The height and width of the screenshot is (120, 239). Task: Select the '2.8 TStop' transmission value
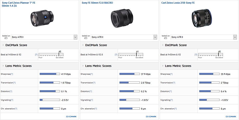coord(146,83)
